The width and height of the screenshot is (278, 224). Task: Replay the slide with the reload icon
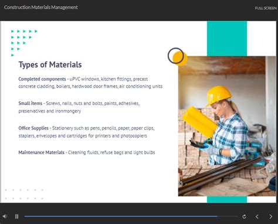pos(244,216)
